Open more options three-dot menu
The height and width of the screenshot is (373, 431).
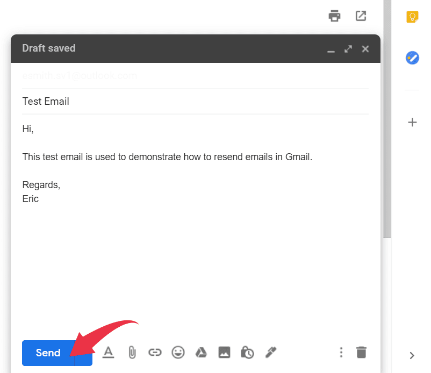pyautogui.click(x=341, y=353)
